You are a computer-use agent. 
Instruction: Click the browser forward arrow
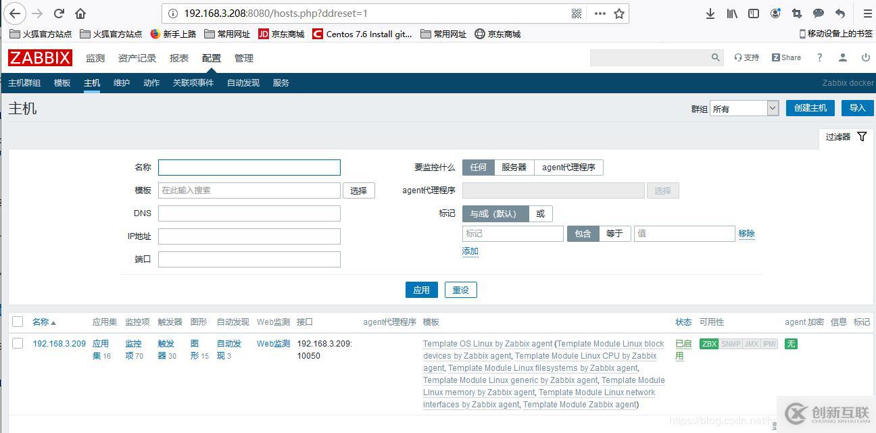[x=37, y=14]
